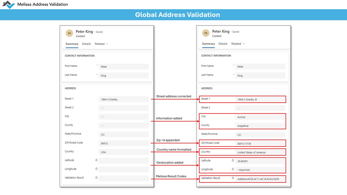The width and height of the screenshot is (347, 195).
Task: Click County field showing Arapahoe
Action: click(x=260, y=126)
